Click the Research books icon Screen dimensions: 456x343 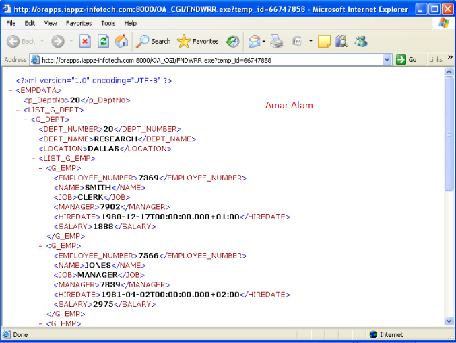pyautogui.click(x=341, y=41)
